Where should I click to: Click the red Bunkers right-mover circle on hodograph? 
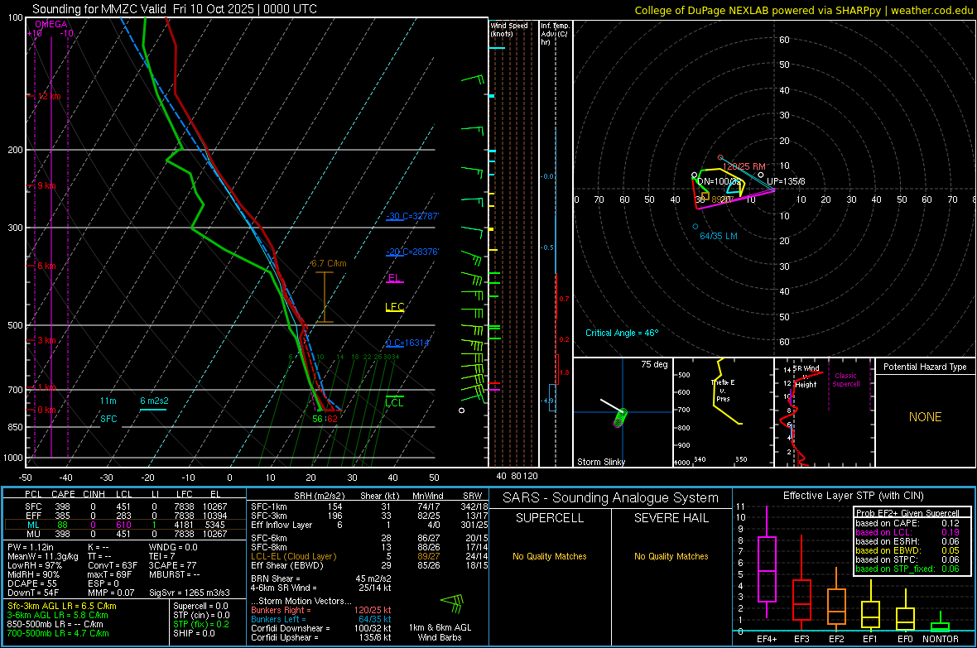[x=720, y=157]
